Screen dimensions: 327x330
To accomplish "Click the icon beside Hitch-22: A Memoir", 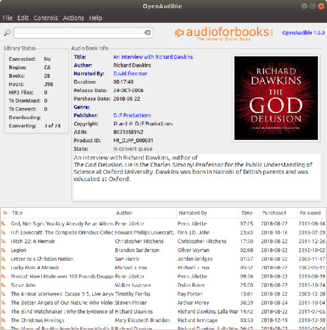I will click(3, 241).
